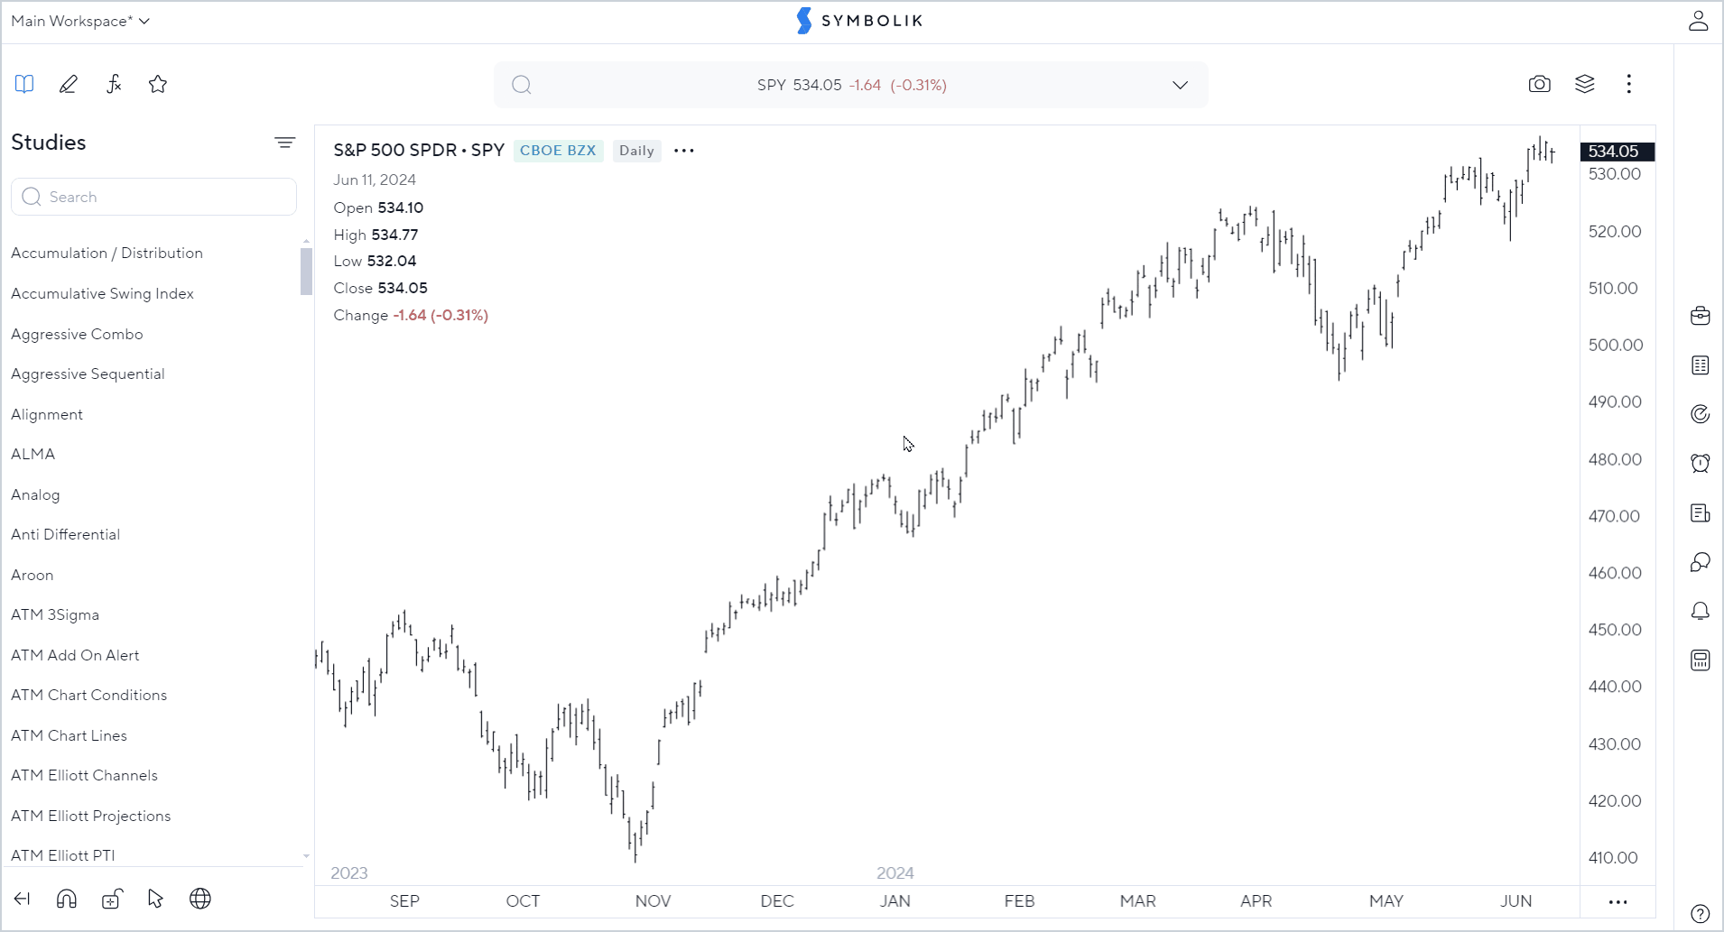1724x932 pixels.
Task: Open the alarm clock sidebar icon
Action: (x=1701, y=464)
